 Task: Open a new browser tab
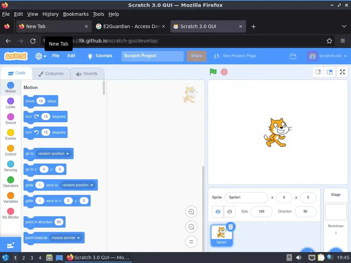253,27
